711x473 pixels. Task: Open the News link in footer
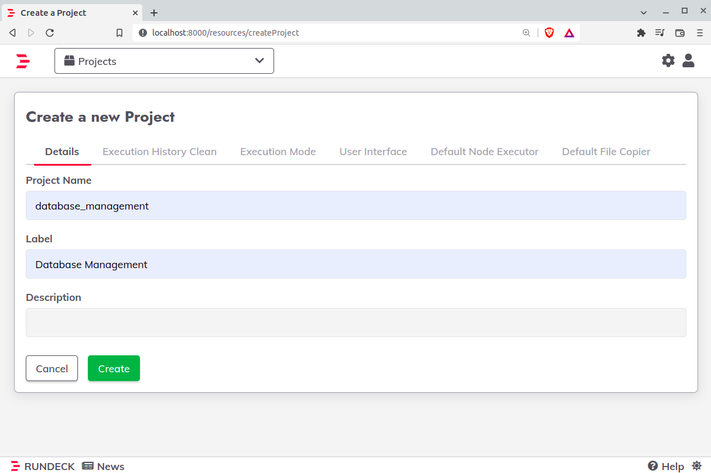pos(103,466)
